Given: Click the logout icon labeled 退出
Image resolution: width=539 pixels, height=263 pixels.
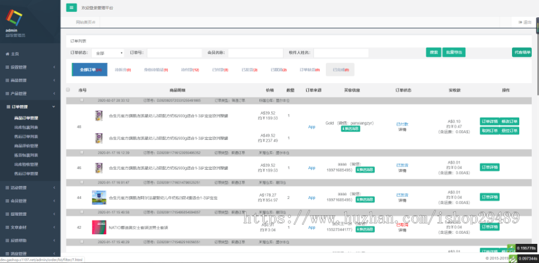Looking at the screenshot, I should [x=520, y=22].
